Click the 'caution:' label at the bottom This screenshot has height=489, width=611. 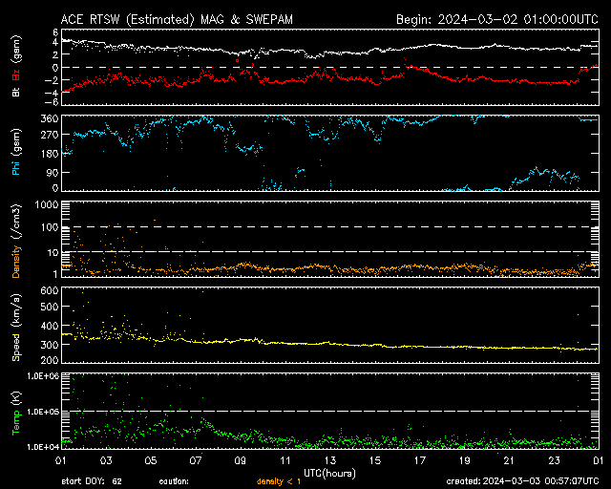pyautogui.click(x=174, y=480)
